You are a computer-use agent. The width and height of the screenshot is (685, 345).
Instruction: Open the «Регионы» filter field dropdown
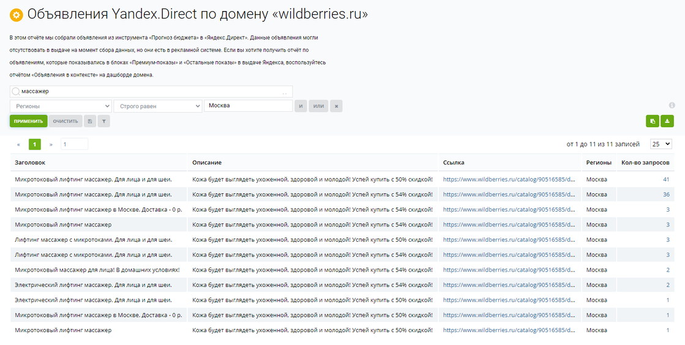click(x=61, y=106)
